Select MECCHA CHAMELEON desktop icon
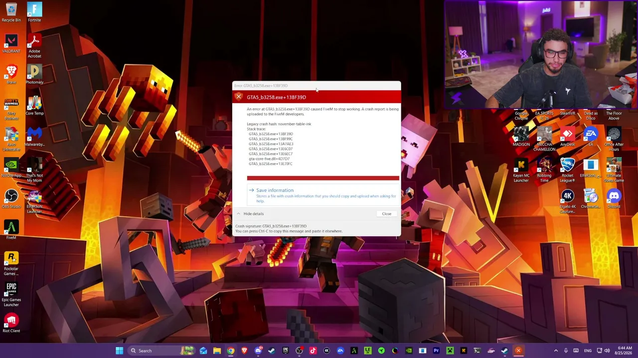638x358 pixels. pyautogui.click(x=544, y=140)
